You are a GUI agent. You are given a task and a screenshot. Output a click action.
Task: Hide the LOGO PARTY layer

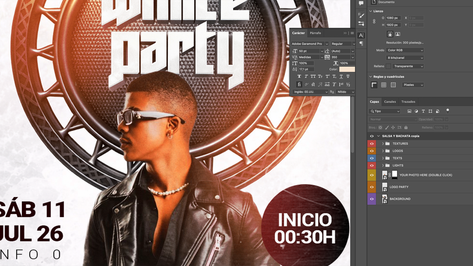coord(372,187)
